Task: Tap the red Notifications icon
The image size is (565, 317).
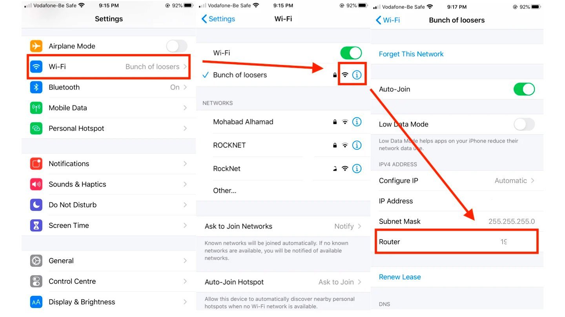Action: (x=36, y=164)
